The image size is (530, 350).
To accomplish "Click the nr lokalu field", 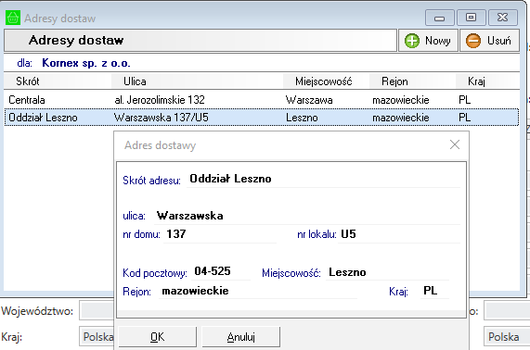I will coord(399,234).
